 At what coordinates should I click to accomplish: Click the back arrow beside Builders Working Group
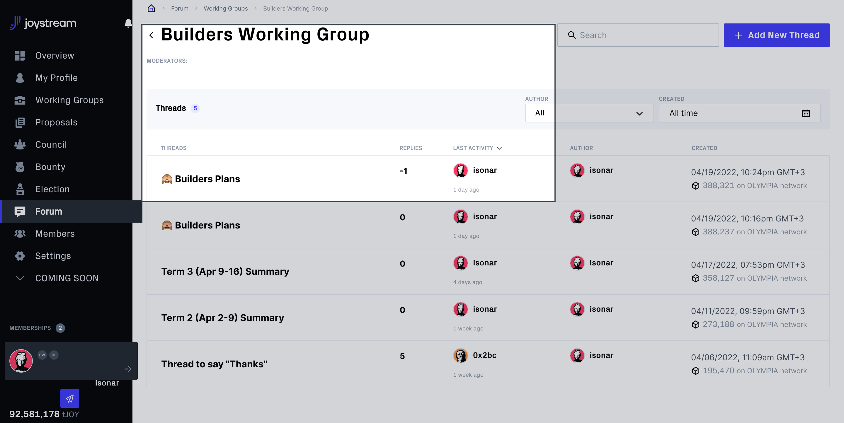[x=152, y=35]
